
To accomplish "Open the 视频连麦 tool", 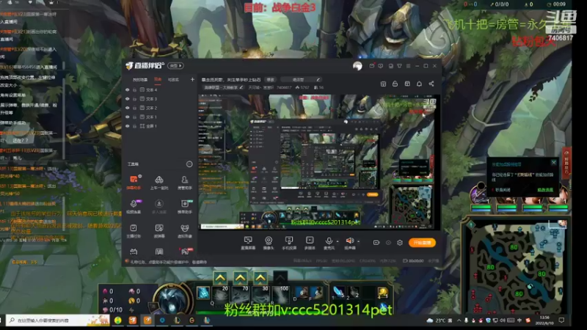I will coord(134,206).
